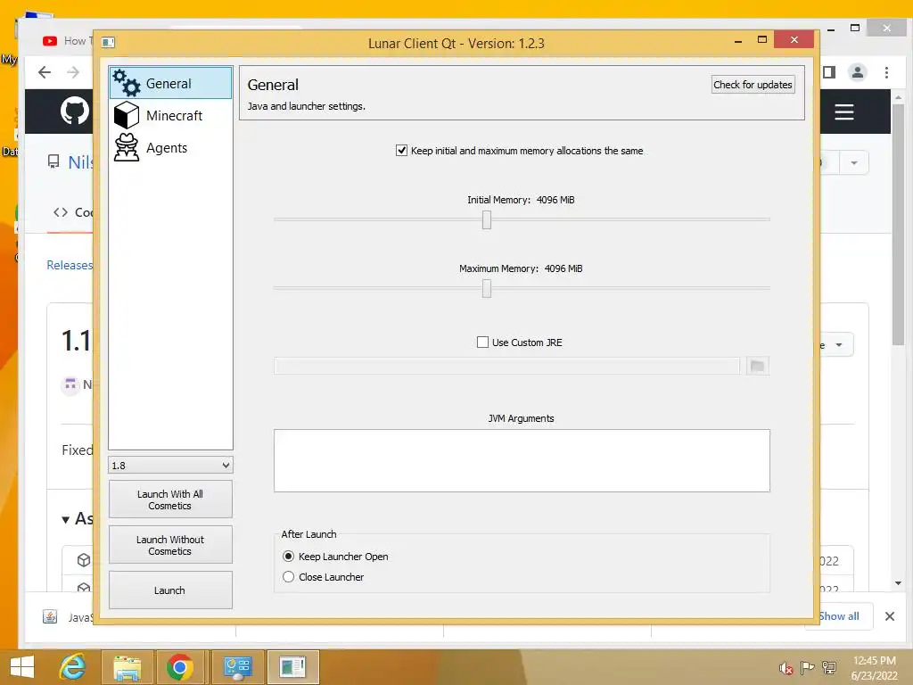This screenshot has height=685, width=913.
Task: Click Check for updates button
Action: tap(753, 85)
